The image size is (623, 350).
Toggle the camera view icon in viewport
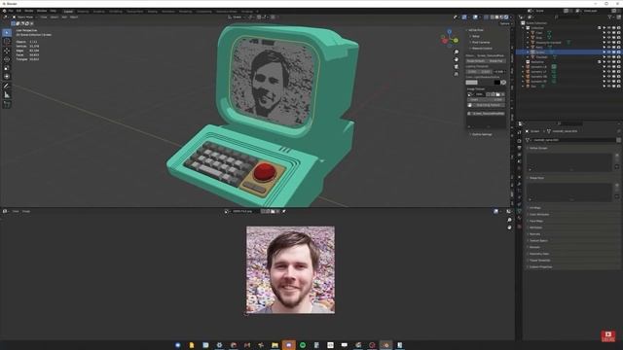click(457, 67)
